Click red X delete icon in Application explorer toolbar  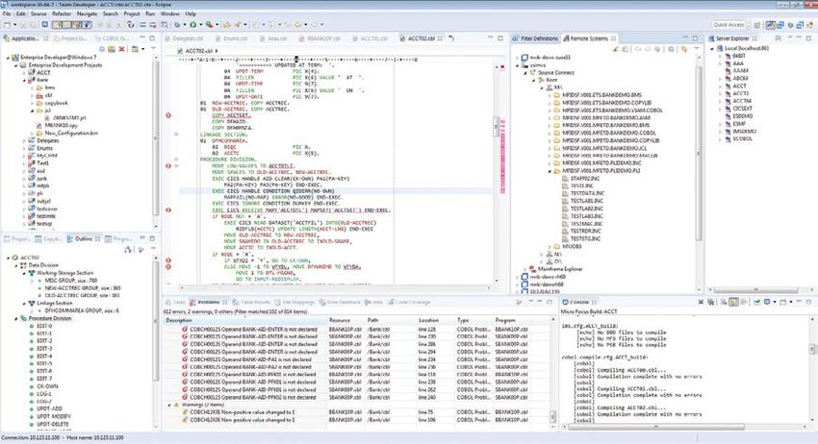pyautogui.click(x=121, y=49)
